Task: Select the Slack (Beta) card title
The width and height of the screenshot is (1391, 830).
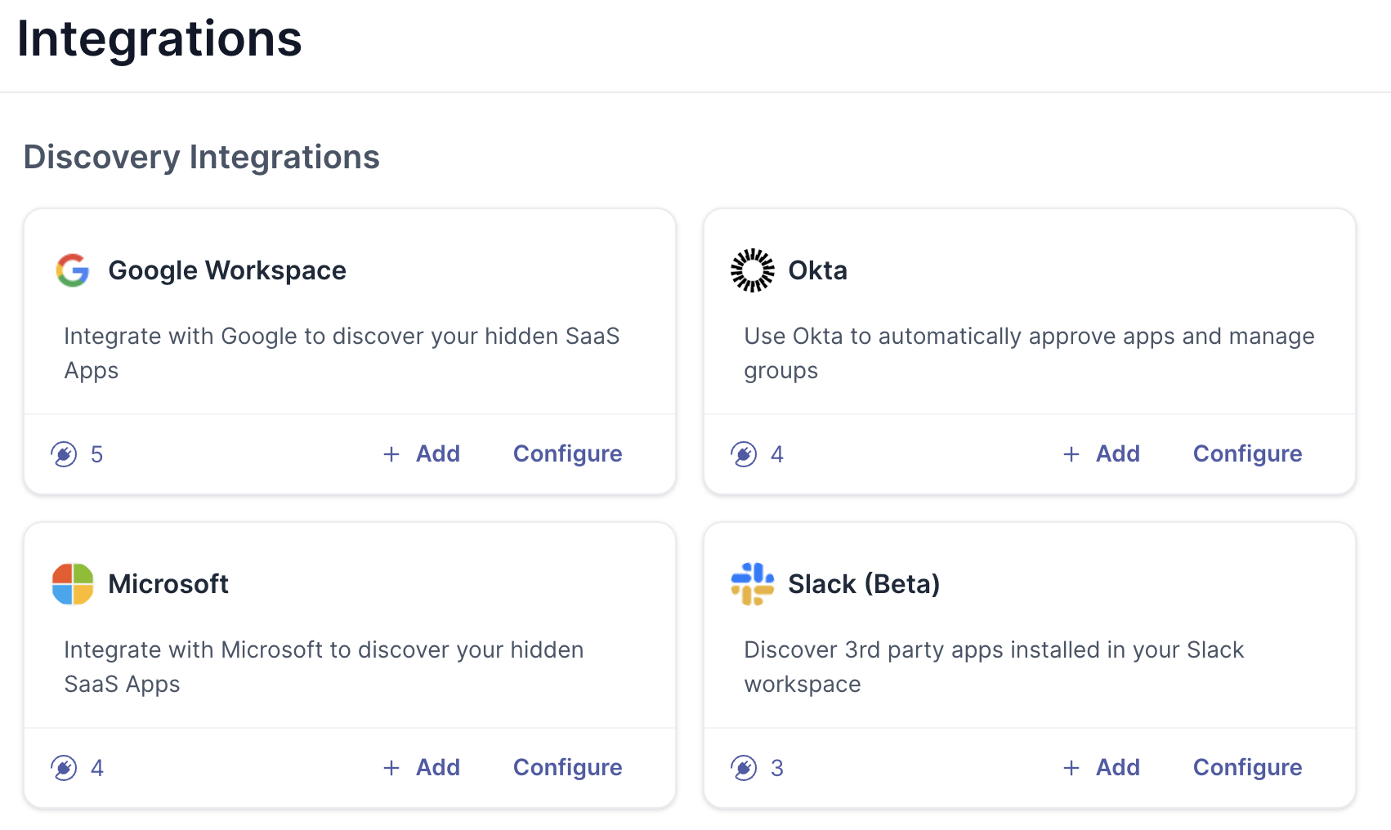Action: pyautogui.click(x=864, y=584)
